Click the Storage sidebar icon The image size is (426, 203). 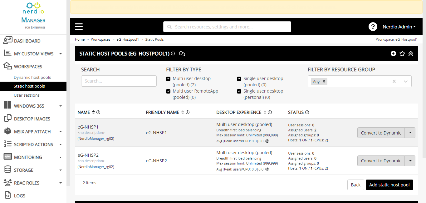click(8, 170)
